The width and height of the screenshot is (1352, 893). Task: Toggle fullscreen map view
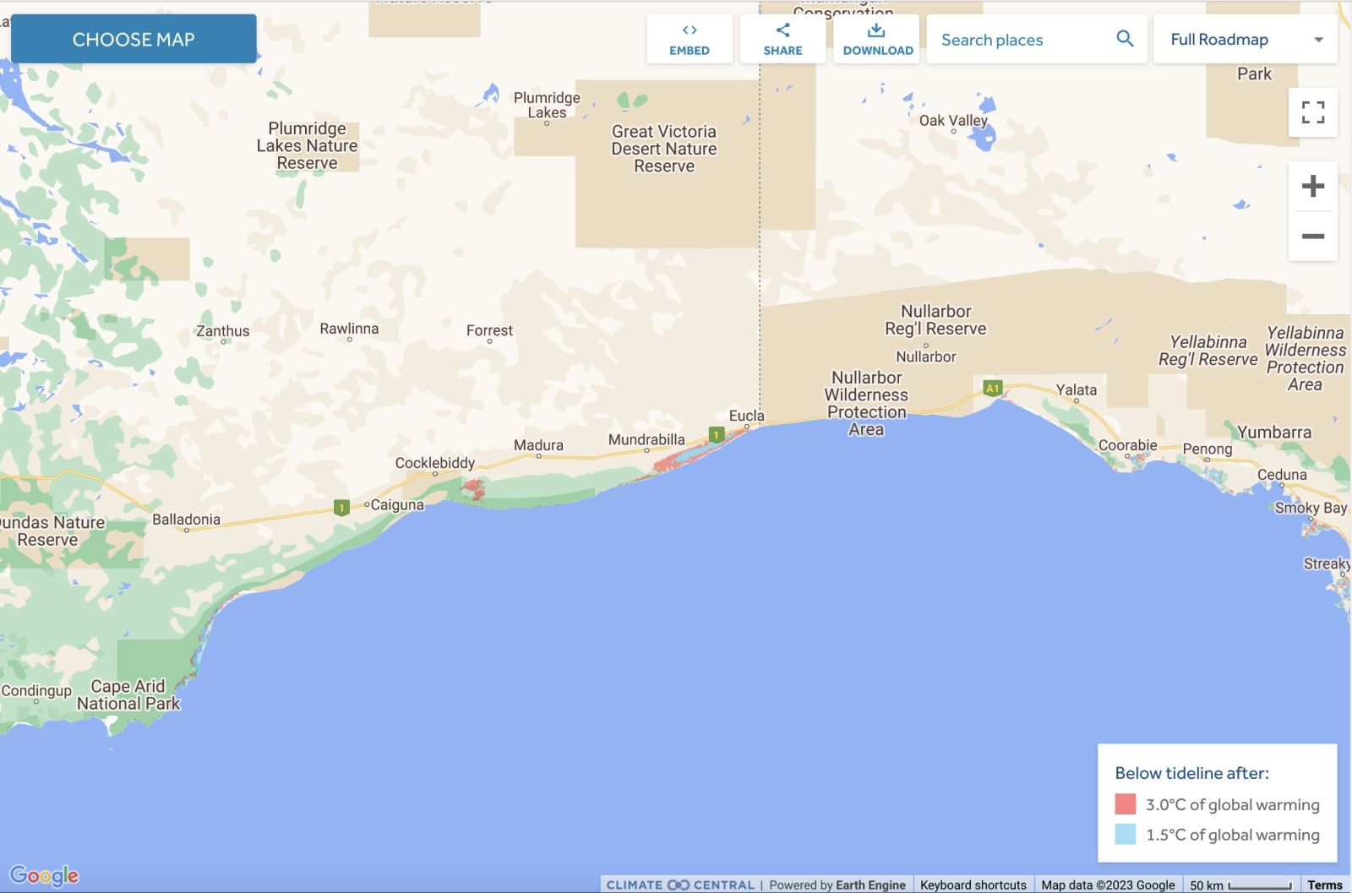[x=1313, y=112]
